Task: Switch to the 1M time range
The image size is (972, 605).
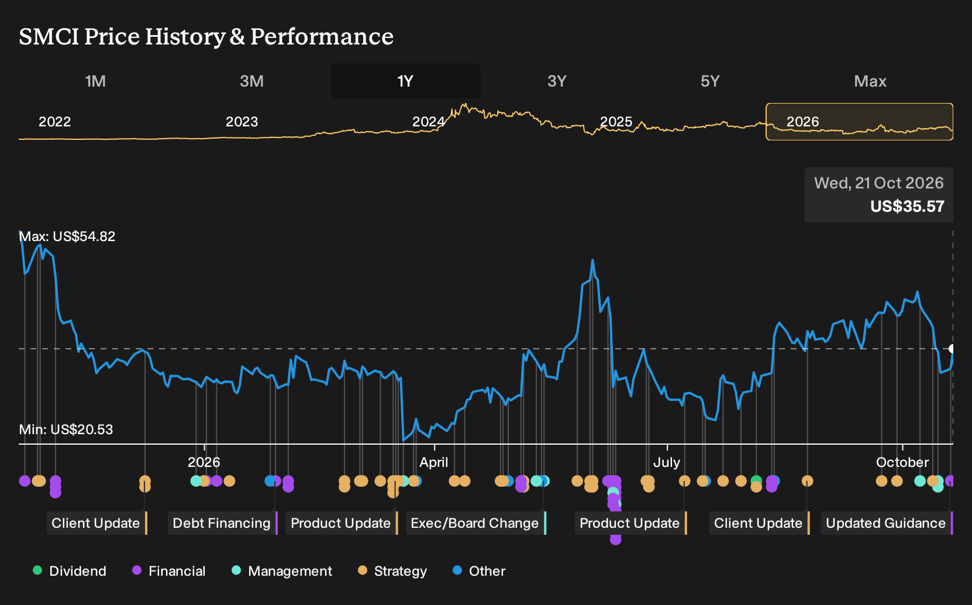Action: (x=95, y=81)
